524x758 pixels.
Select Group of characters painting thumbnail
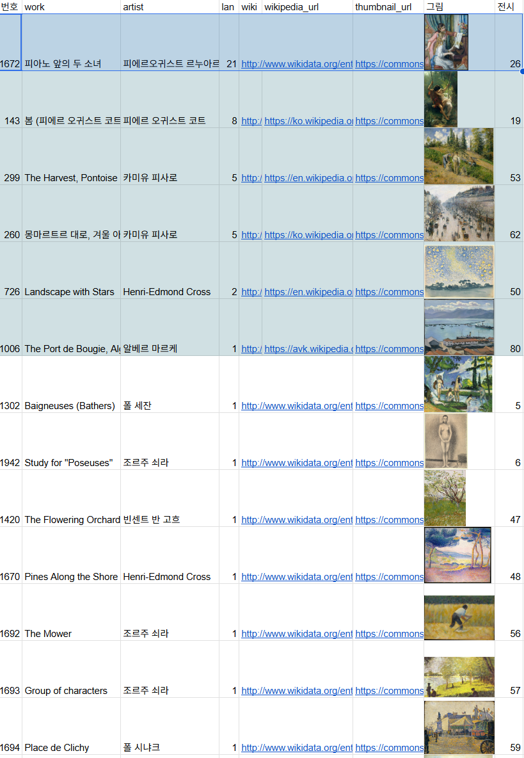(459, 677)
